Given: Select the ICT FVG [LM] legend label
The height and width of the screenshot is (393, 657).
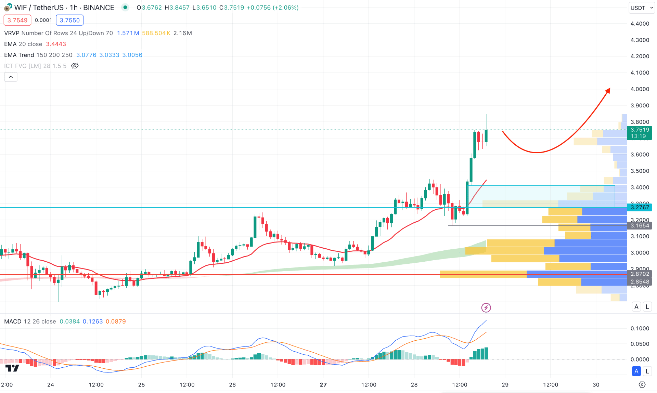Looking at the screenshot, I should (35, 66).
